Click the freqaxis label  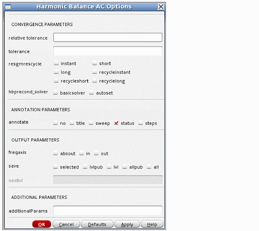click(x=17, y=152)
